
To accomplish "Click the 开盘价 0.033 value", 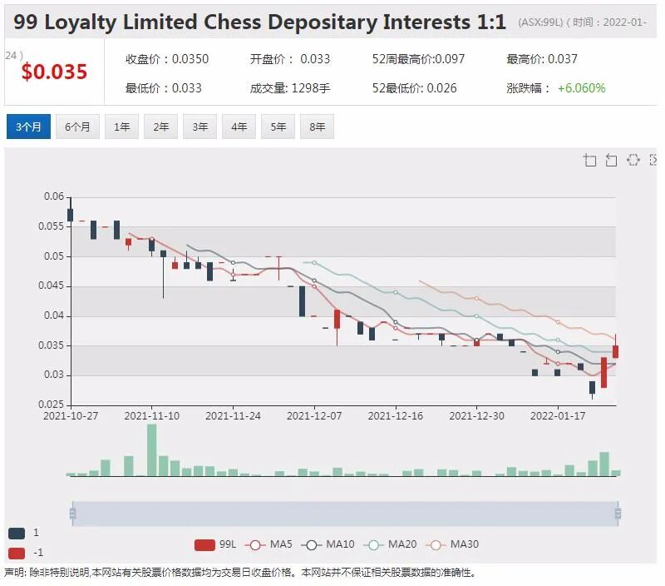I will click(x=289, y=59).
